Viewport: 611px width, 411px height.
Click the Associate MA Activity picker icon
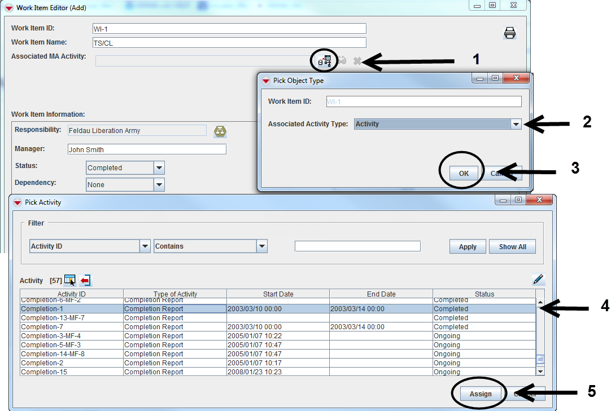coord(325,60)
